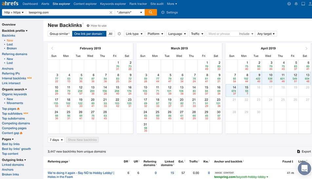Open Keywords explorer tab
Image resolution: width=312 pixels, height=179 pixels.
tap(113, 4)
